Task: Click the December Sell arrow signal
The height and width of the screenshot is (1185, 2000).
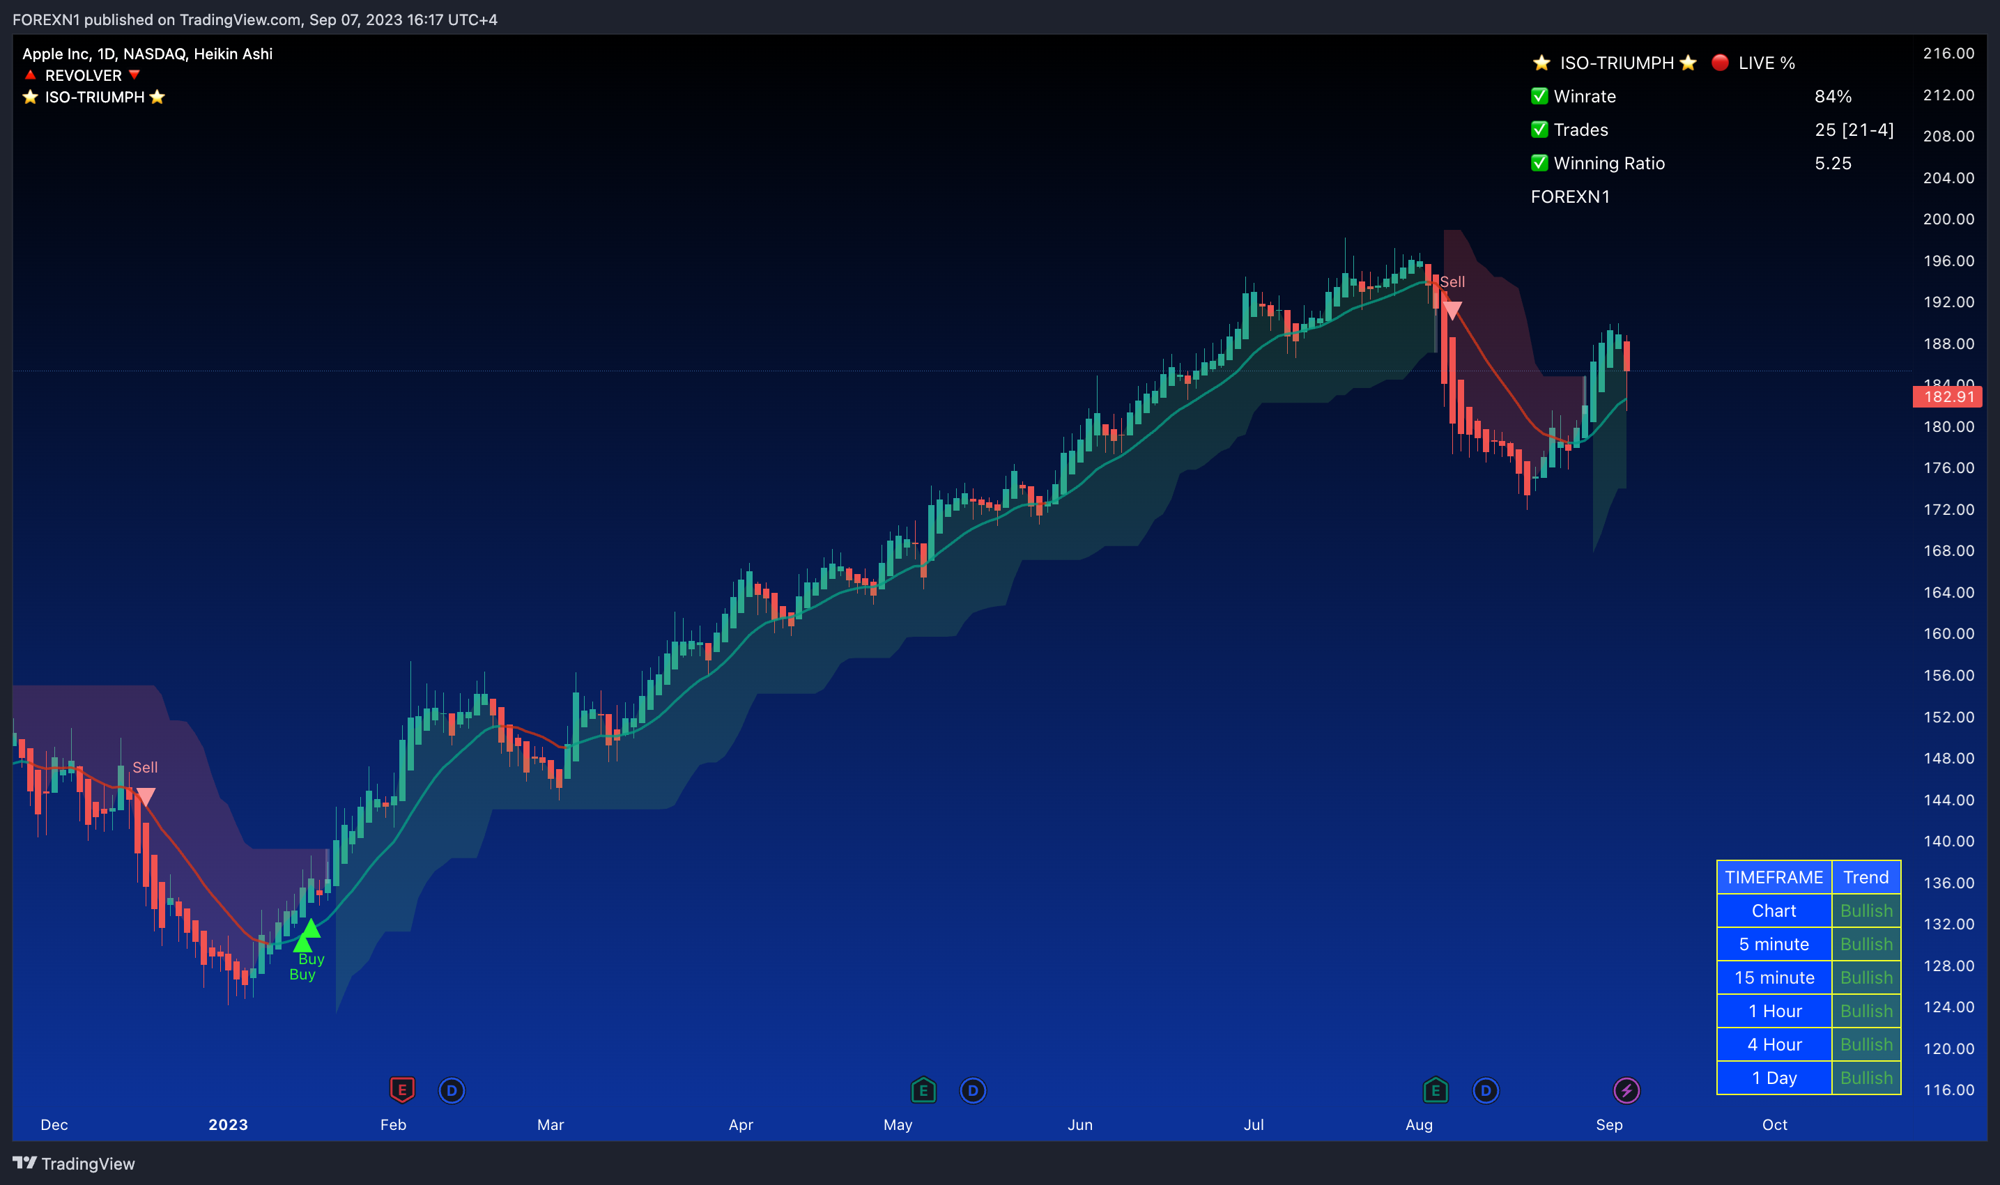Action: click(x=146, y=797)
